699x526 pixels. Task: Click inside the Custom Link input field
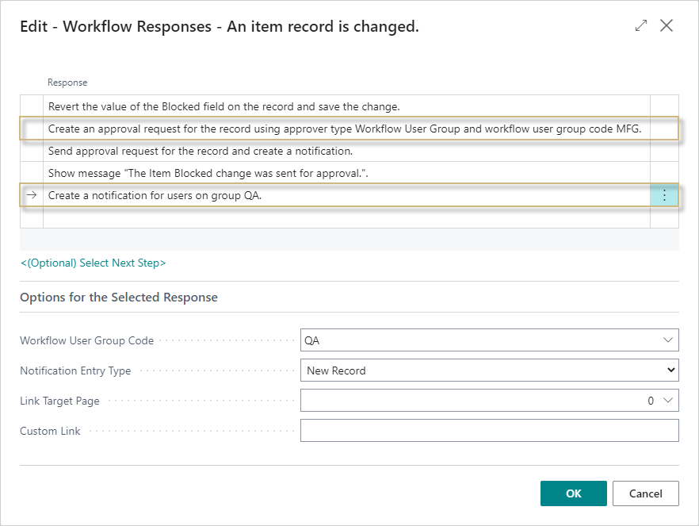point(489,430)
